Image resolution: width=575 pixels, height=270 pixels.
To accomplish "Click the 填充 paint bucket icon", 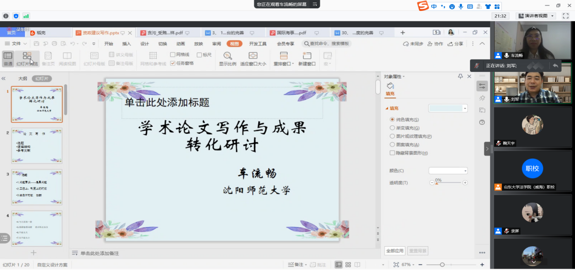I will click(390, 86).
